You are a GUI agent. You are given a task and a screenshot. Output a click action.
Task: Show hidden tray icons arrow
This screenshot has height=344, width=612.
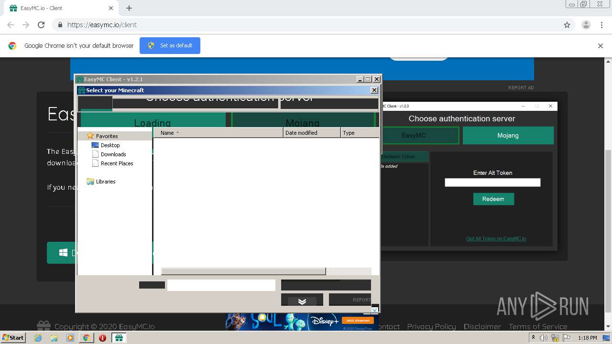534,338
